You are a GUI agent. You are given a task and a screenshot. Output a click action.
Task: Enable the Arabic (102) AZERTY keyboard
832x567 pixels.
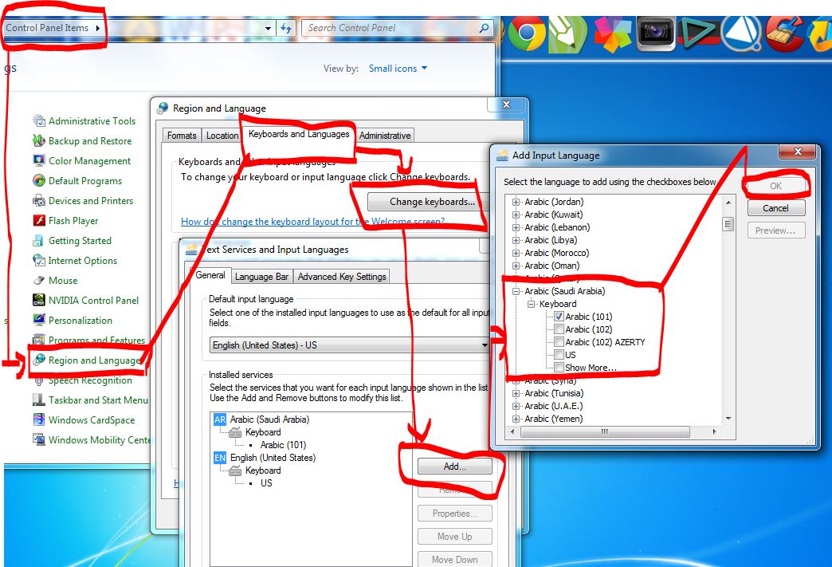click(559, 341)
